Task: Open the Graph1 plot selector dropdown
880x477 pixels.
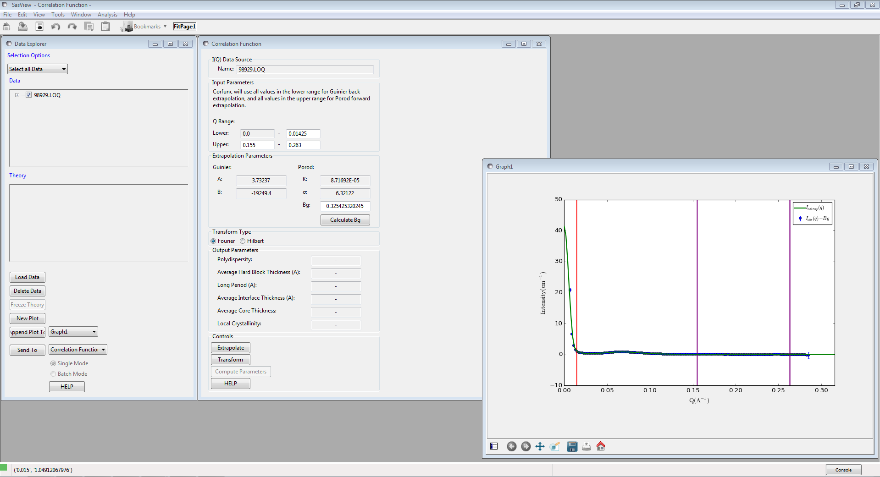Action: coord(93,331)
